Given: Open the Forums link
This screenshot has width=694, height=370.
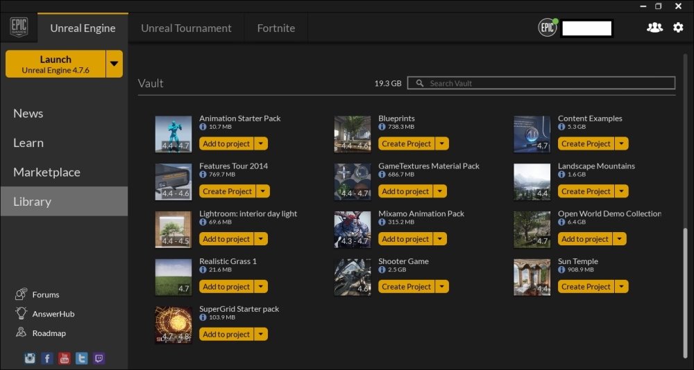Looking at the screenshot, I should tap(46, 294).
